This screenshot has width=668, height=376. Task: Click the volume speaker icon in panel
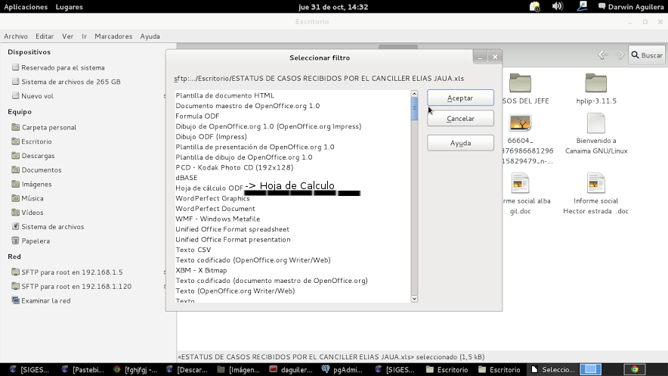(x=557, y=6)
